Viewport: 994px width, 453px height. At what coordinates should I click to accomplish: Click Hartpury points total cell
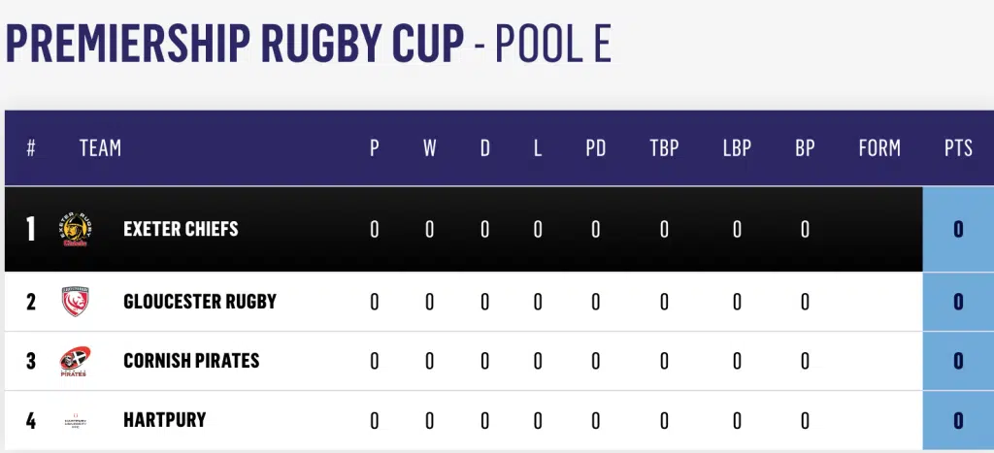pos(958,421)
